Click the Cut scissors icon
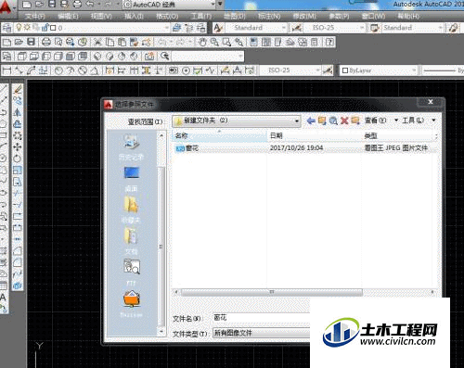The image size is (464, 368). 97,42
